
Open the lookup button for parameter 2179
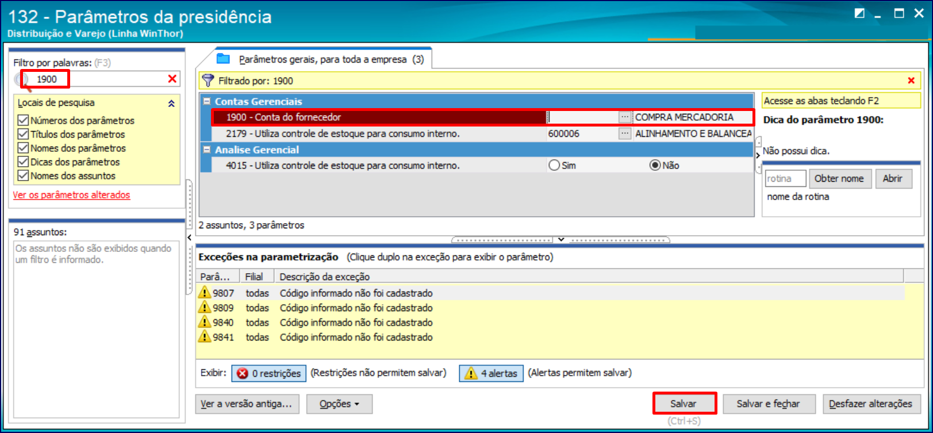click(x=624, y=133)
